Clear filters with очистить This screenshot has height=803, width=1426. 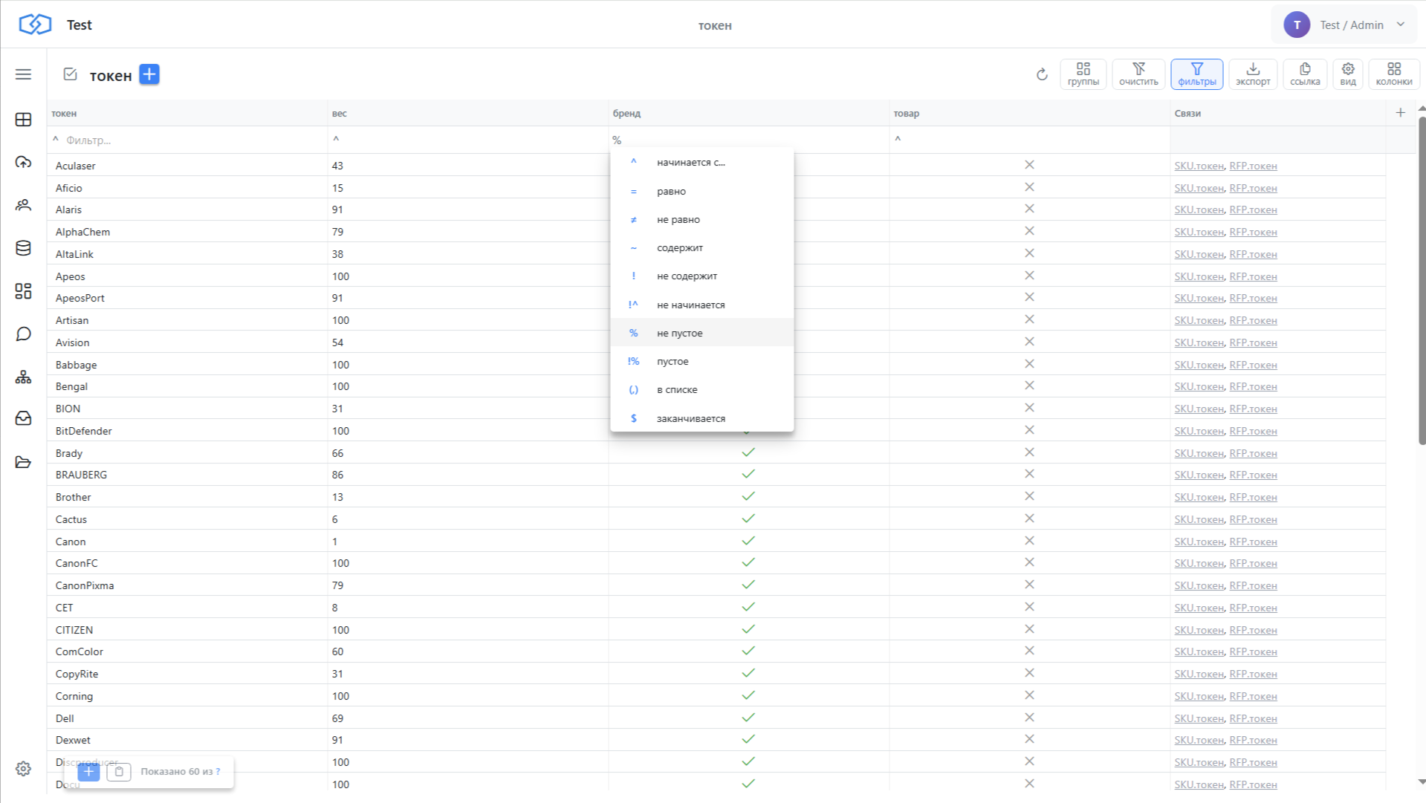coord(1138,74)
